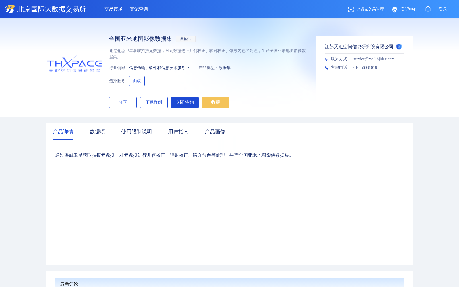Open the notification bell icon
Image resolution: width=459 pixels, height=287 pixels.
coord(428,9)
